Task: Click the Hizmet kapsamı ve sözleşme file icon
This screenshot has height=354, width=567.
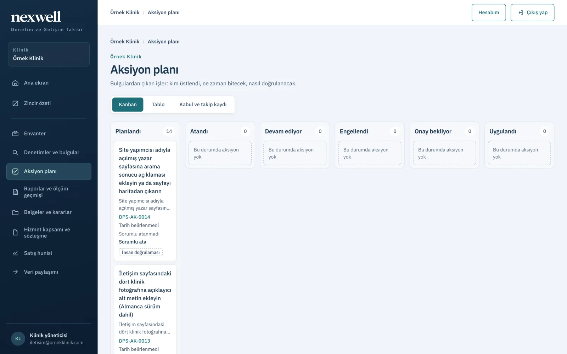Action: click(x=15, y=233)
